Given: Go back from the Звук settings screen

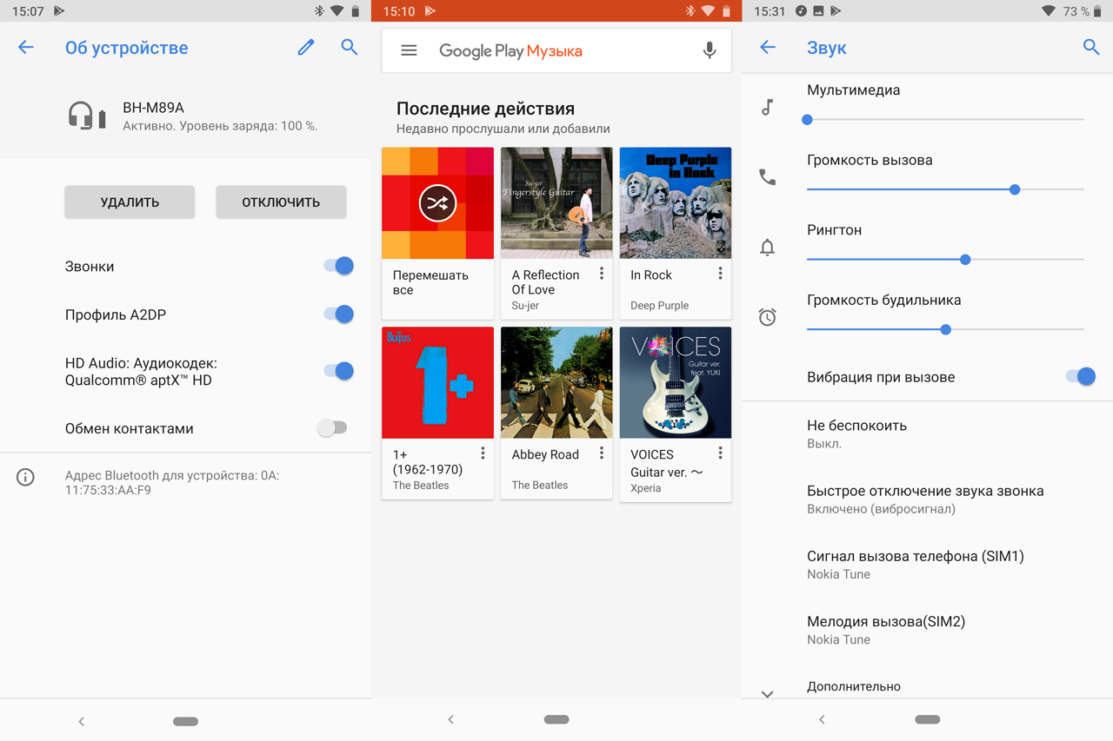Looking at the screenshot, I should (768, 48).
